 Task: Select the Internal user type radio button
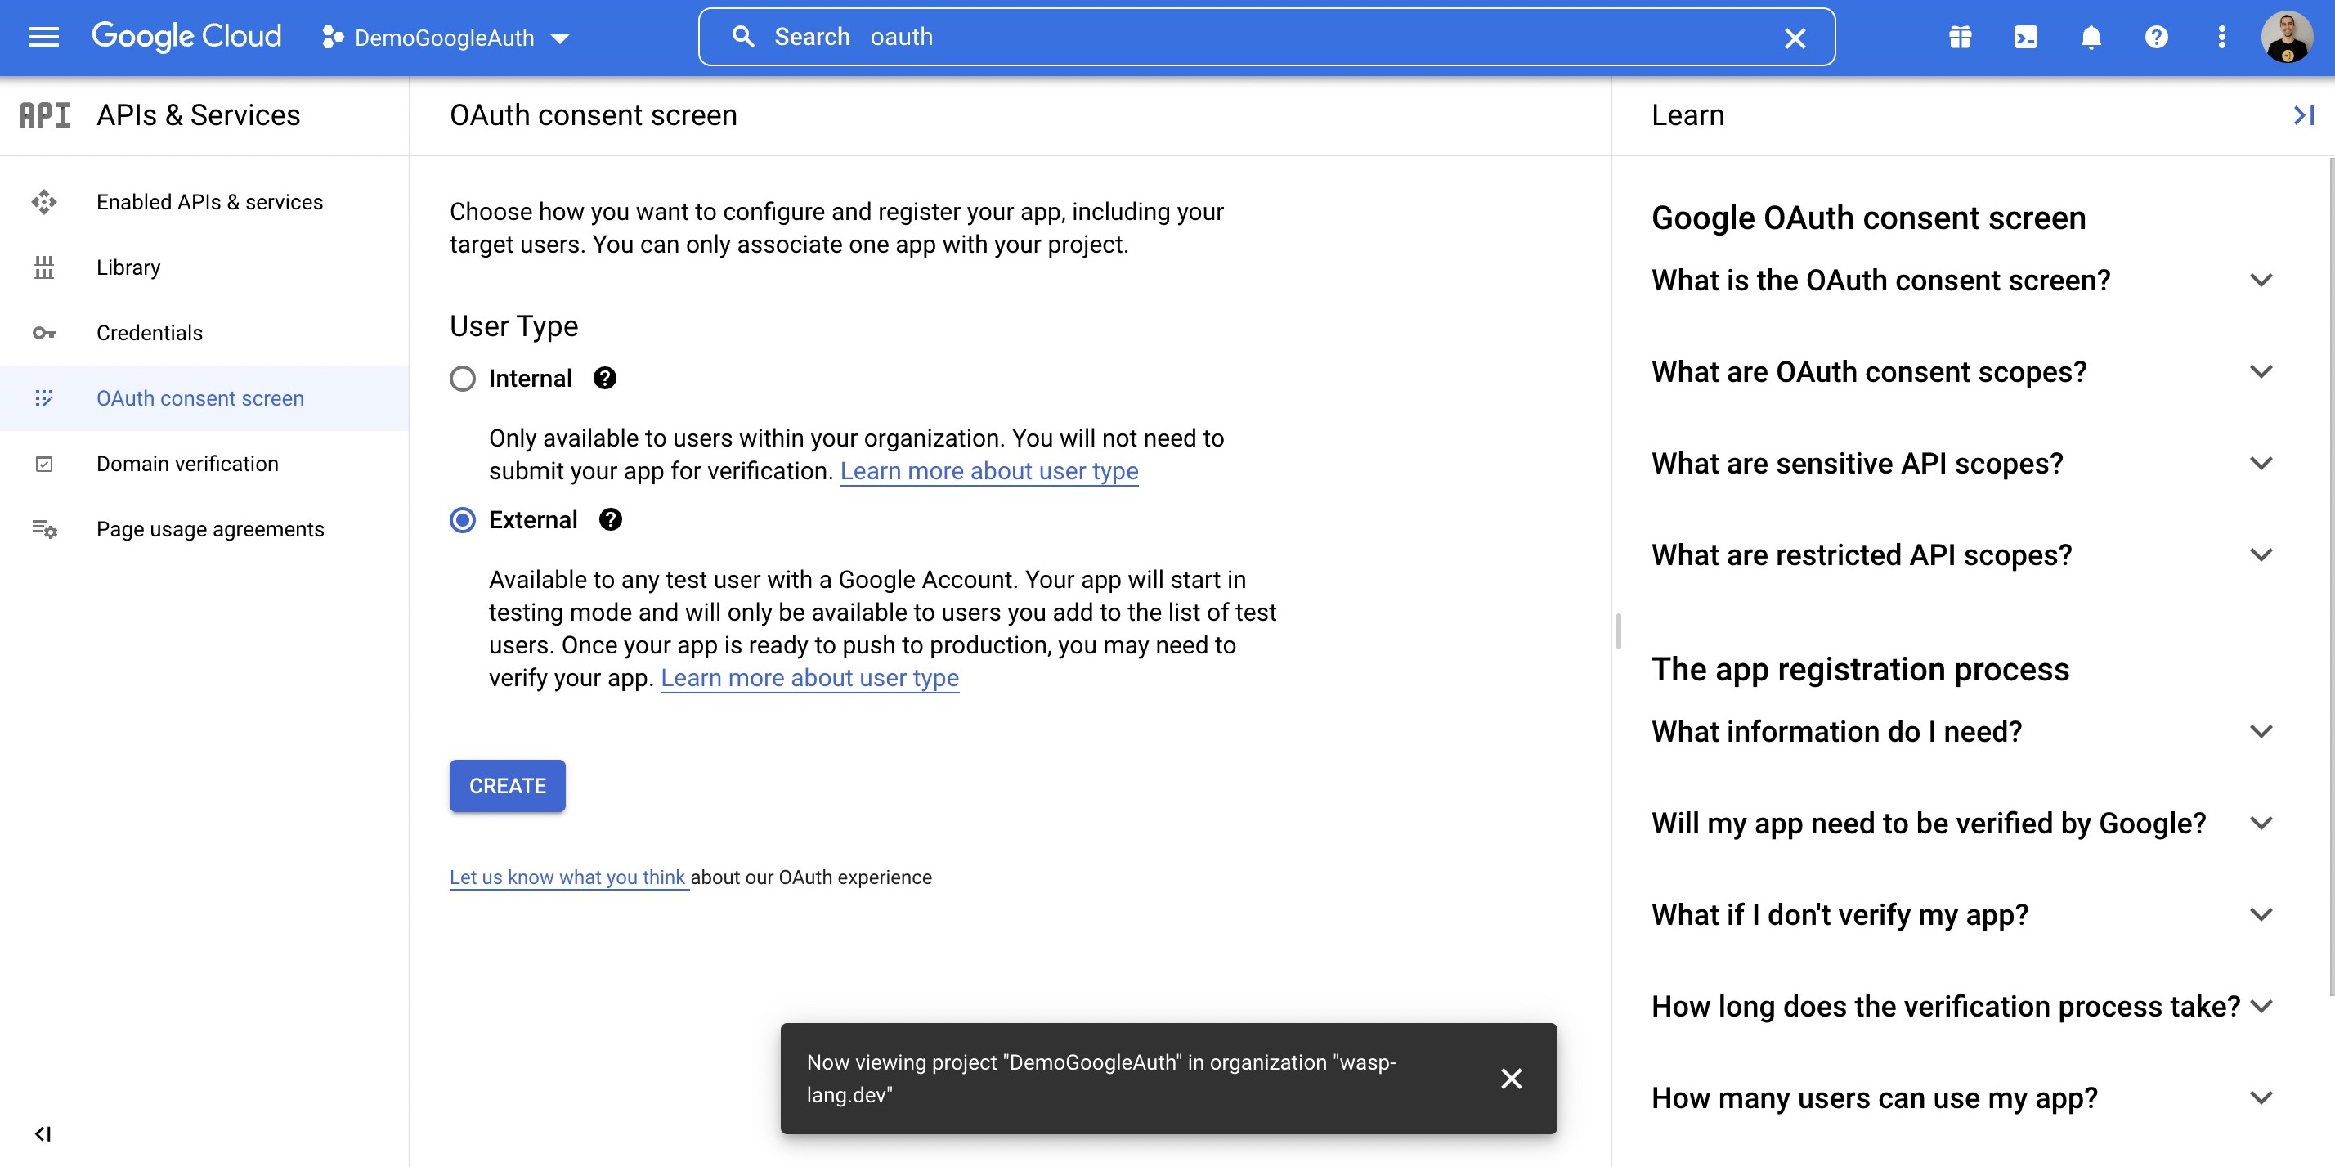tap(462, 379)
